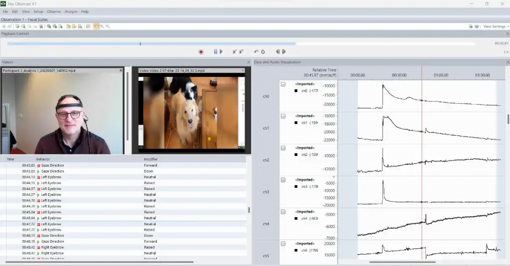The width and height of the screenshot is (510, 266).
Task: Click the zoom in magnifier toolbar icon
Action: (x=102, y=26)
